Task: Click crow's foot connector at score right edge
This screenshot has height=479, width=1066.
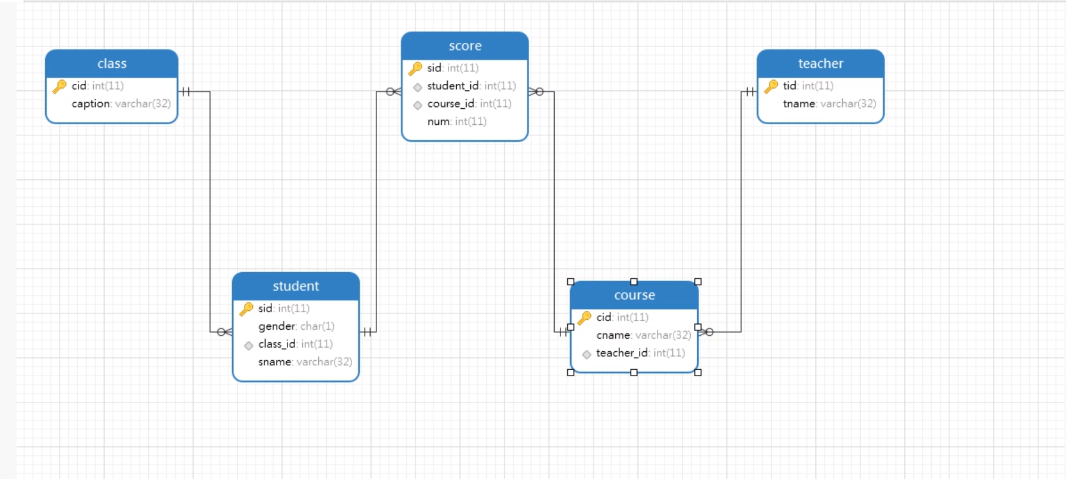Action: coord(536,92)
